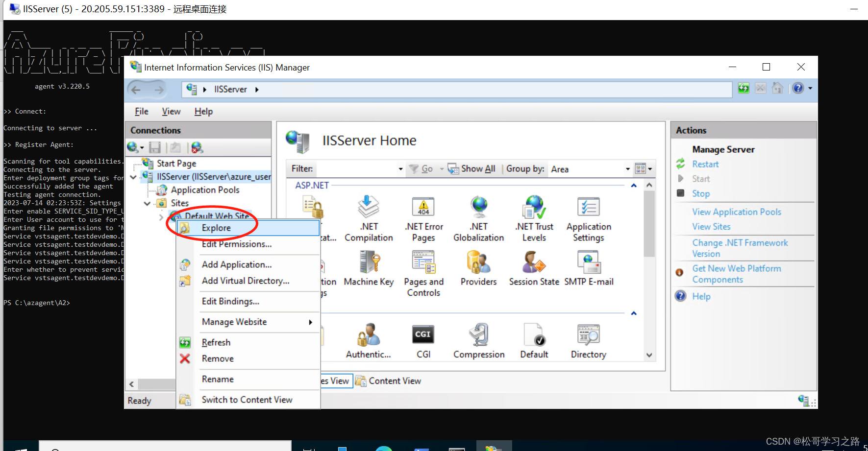
Task: Click the Back navigation arrow
Action: [x=136, y=90]
